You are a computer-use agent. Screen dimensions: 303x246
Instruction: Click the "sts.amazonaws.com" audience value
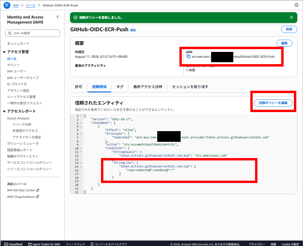pyautogui.click(x=211, y=156)
